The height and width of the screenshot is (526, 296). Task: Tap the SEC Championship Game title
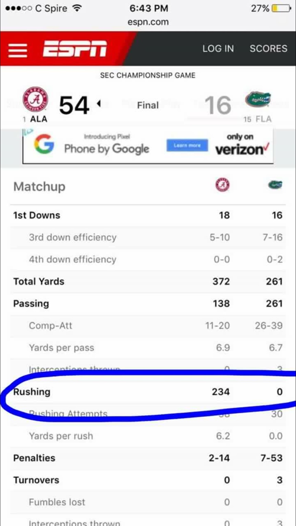click(148, 75)
